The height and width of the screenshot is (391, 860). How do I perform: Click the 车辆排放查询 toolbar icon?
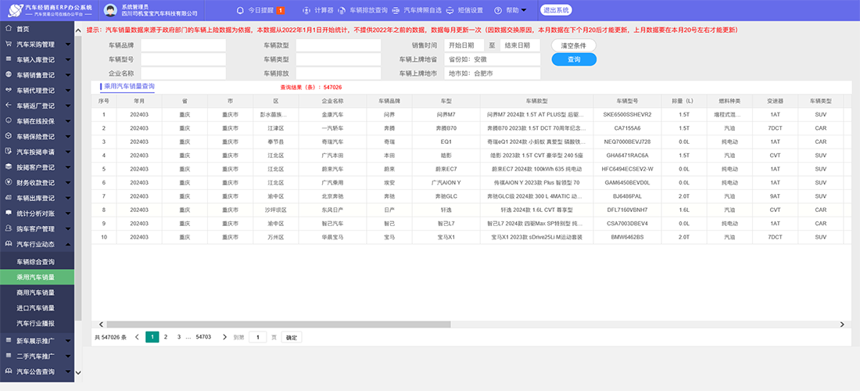tap(342, 10)
